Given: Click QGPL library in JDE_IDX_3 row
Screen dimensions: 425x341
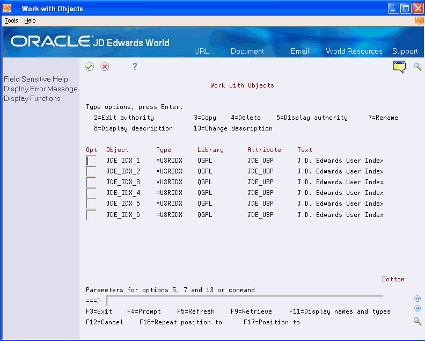Looking at the screenshot, I should coord(205,182).
